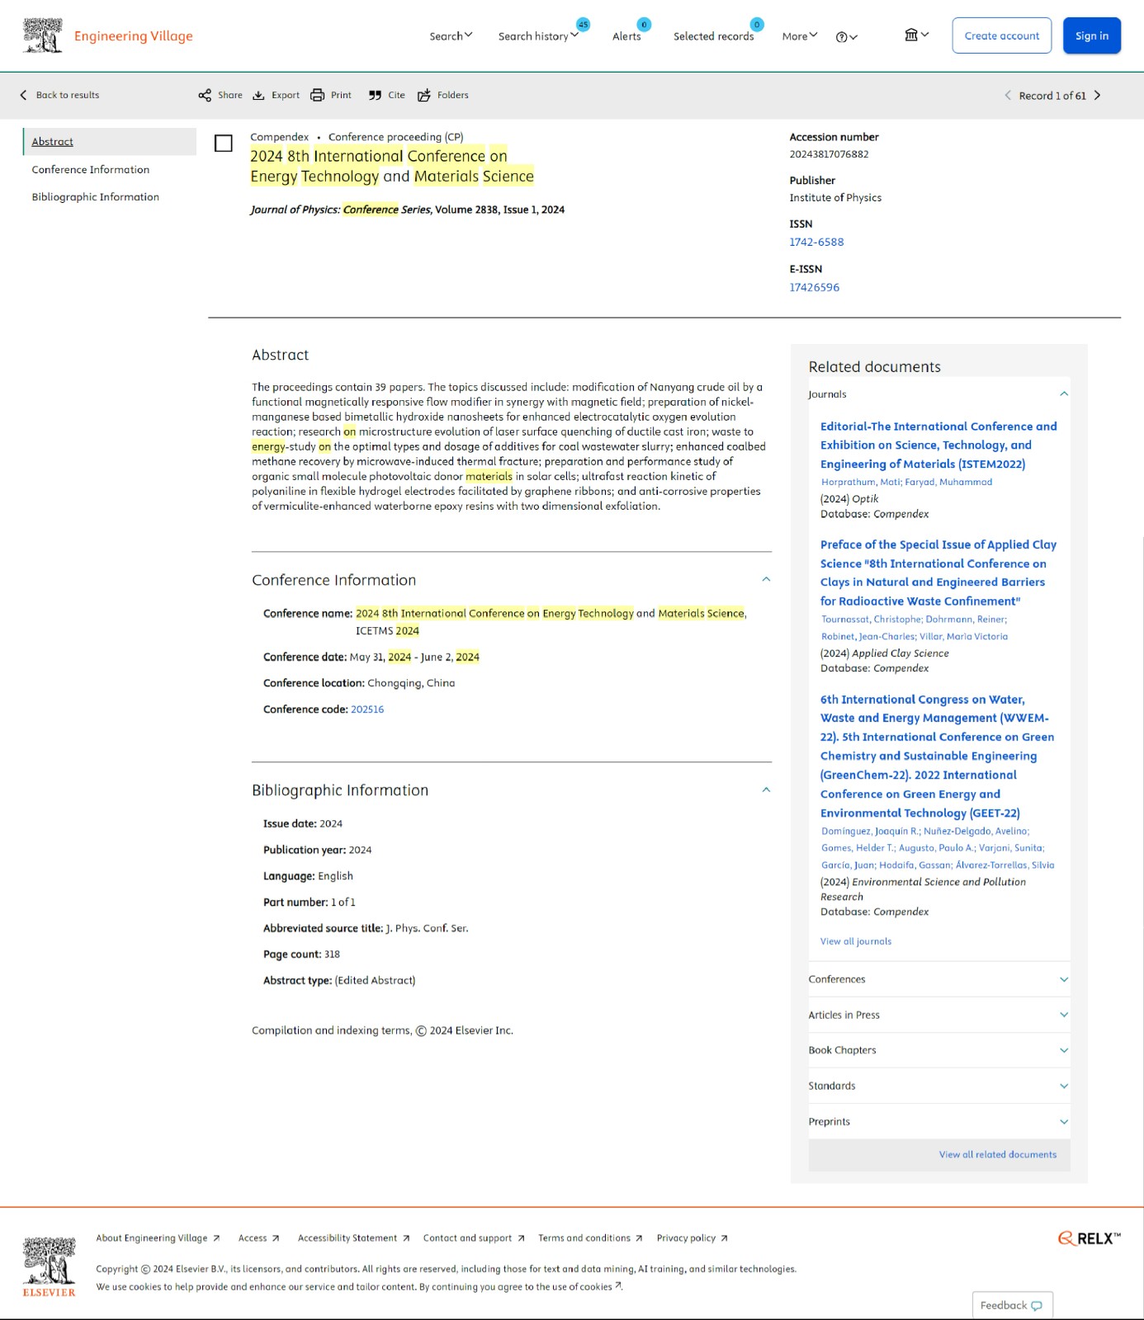1144x1320 pixels.
Task: Click View all journals link
Action: tap(855, 941)
